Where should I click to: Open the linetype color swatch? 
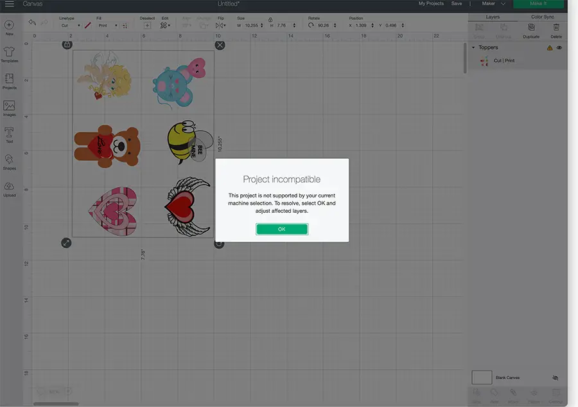[x=88, y=26]
